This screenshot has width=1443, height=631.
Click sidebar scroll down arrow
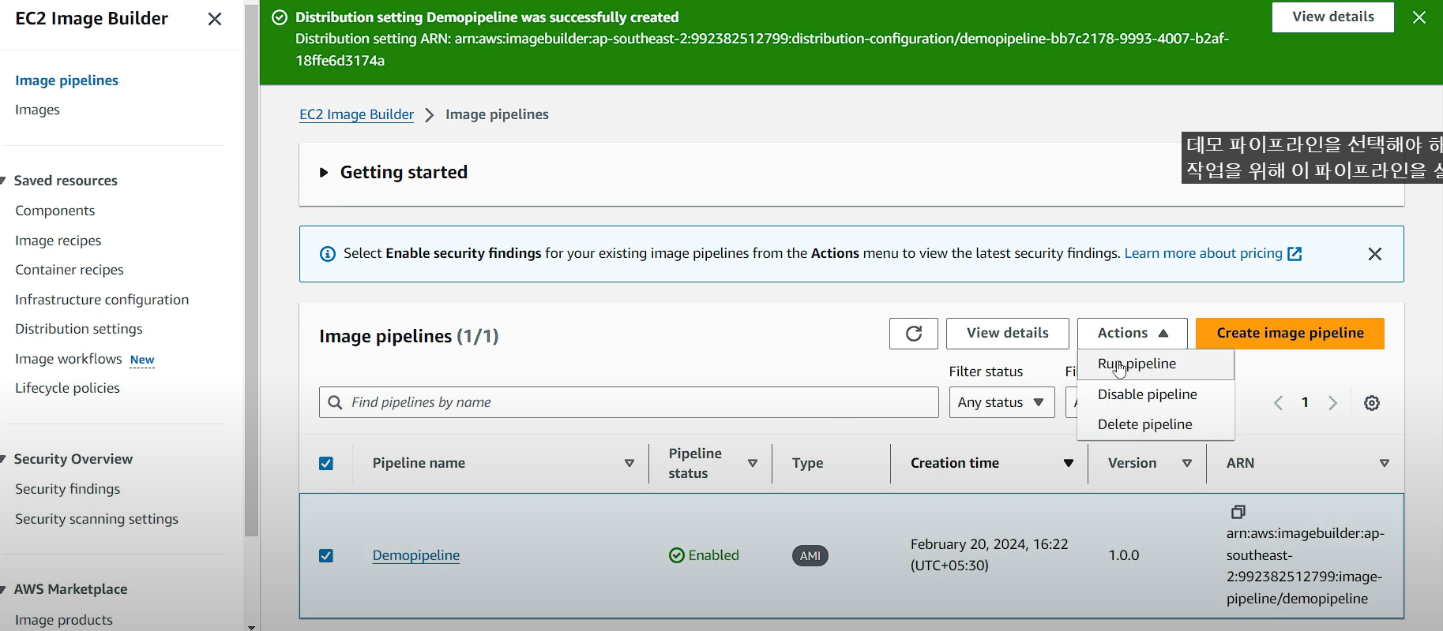[x=251, y=627]
